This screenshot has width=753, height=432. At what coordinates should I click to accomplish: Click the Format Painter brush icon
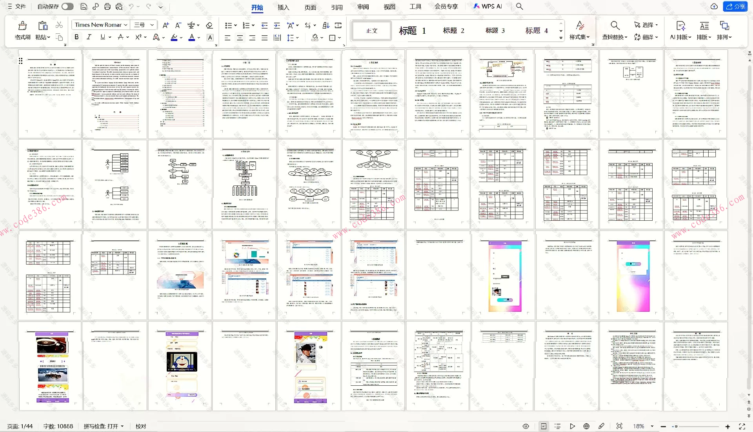[22, 26]
